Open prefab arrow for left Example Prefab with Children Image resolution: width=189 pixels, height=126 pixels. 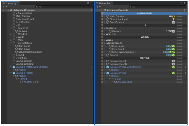click(92, 67)
